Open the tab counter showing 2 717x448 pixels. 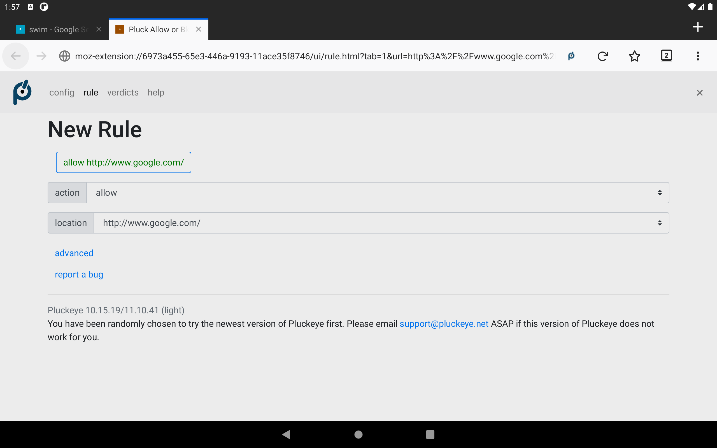666,56
